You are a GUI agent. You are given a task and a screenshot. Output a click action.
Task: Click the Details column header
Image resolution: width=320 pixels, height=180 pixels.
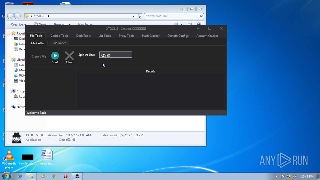pos(150,71)
